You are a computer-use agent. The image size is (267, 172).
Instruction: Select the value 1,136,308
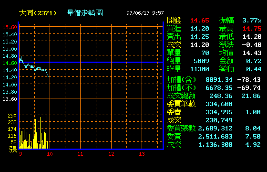tap(215, 145)
